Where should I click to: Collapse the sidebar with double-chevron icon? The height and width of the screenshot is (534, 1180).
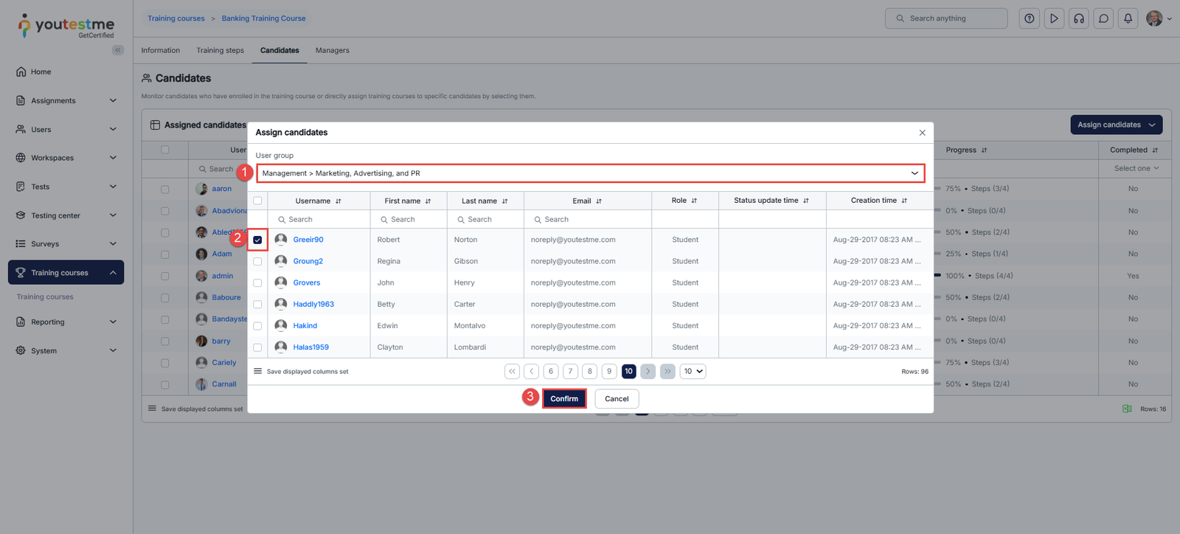118,50
